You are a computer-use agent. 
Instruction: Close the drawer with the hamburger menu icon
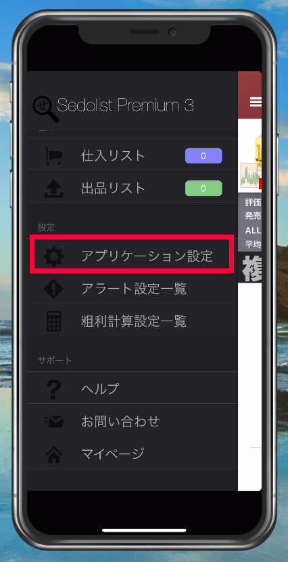click(256, 102)
